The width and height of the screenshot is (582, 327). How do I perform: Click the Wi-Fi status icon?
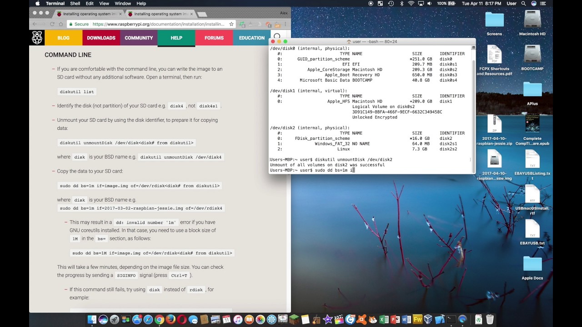coord(411,4)
